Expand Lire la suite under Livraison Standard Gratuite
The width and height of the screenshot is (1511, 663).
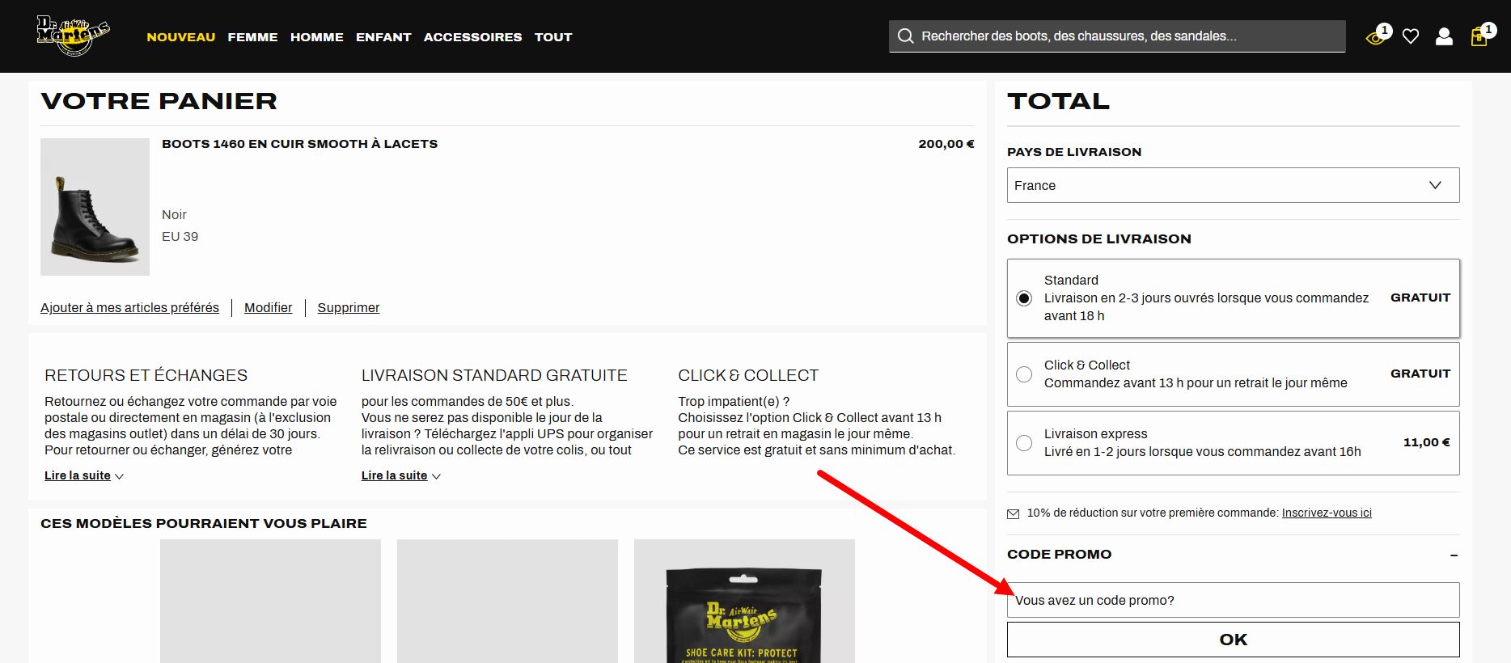point(401,475)
